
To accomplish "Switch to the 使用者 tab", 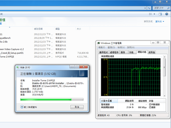I will [x=152, y=52].
